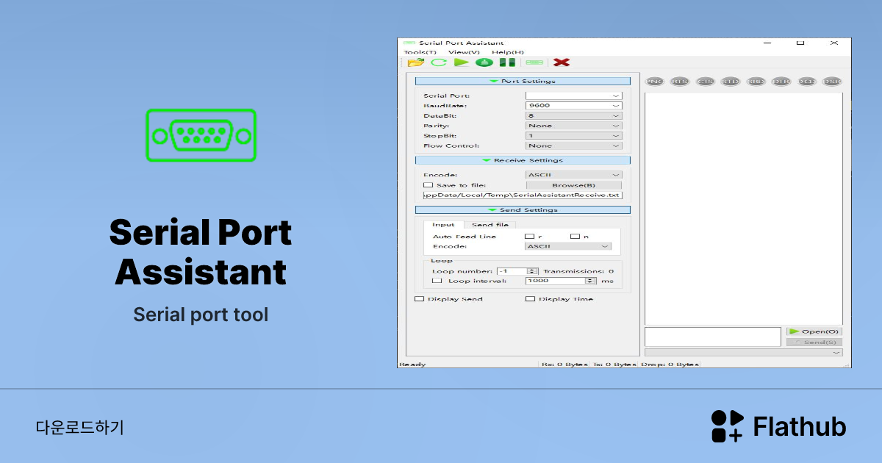The height and width of the screenshot is (463, 882).
Task: Enable the Save to file checkbox
Action: 427,184
